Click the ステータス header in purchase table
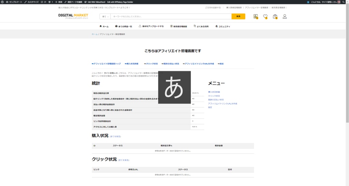Viewport: 349px width, 186px height. 118,145
